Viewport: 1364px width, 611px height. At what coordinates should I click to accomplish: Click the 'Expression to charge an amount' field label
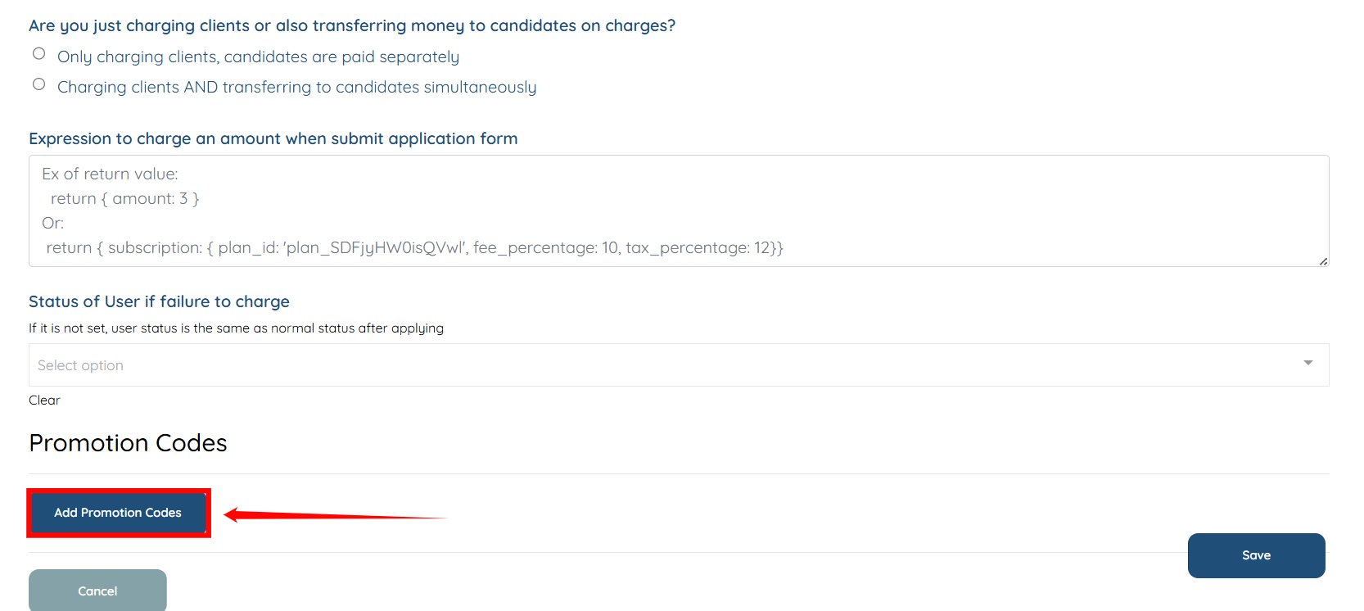273,138
